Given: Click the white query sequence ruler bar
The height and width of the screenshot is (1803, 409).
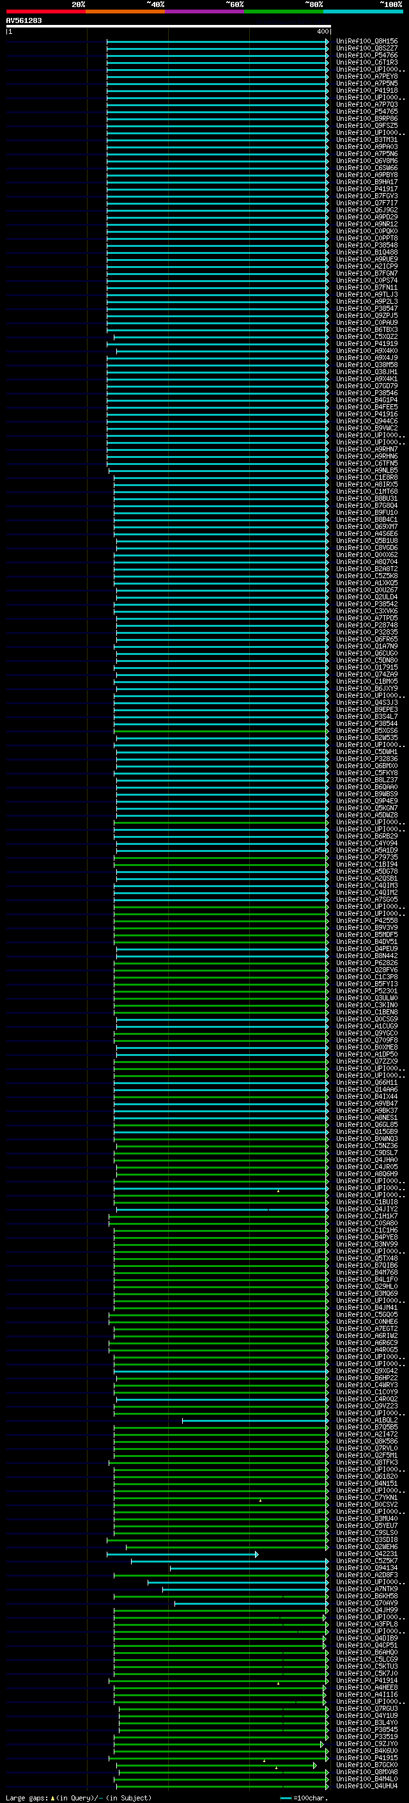Looking at the screenshot, I should [x=169, y=26].
